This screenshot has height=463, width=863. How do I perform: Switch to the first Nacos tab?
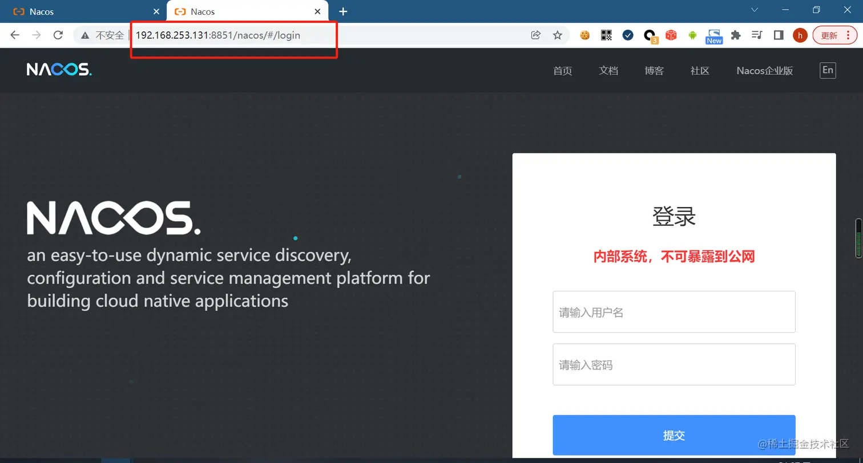point(83,11)
